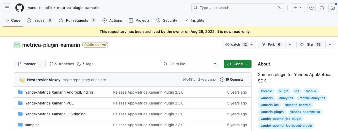Click the GitHub logo icon
This screenshot has height=131, width=338.
(20, 8)
